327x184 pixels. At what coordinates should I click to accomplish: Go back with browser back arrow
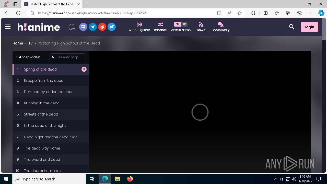point(7,13)
